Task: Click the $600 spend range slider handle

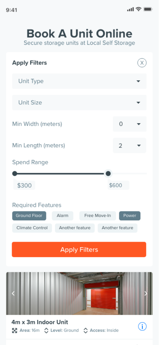Action: 108,174
